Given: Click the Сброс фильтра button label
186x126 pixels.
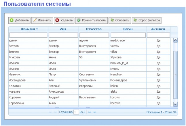Looking at the screenshot, I should click(149, 20).
